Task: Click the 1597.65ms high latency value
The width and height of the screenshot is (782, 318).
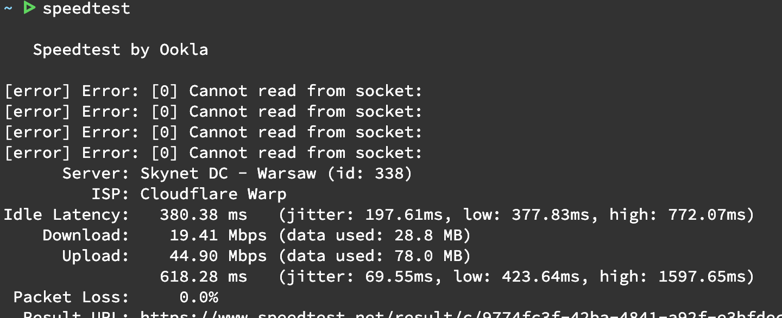Action: (702, 277)
